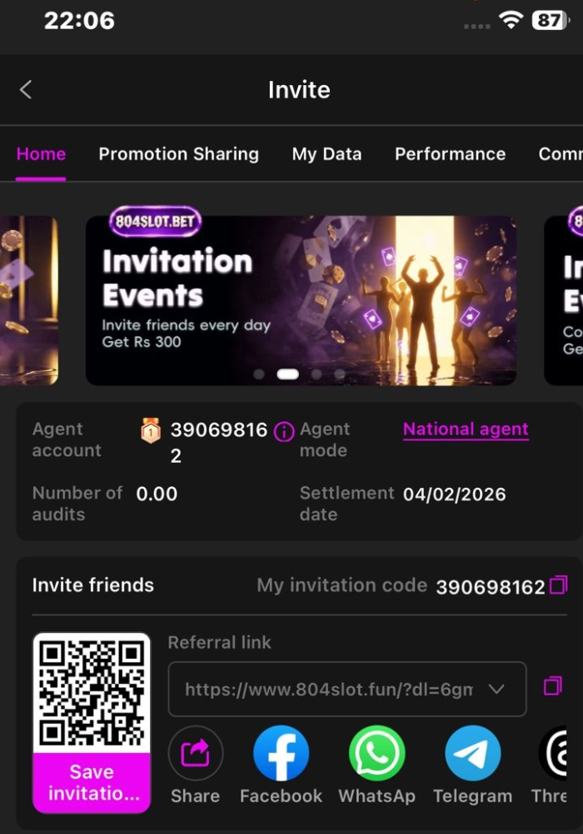Open the Invitation Events banner
583x834 pixels.
coord(301,300)
